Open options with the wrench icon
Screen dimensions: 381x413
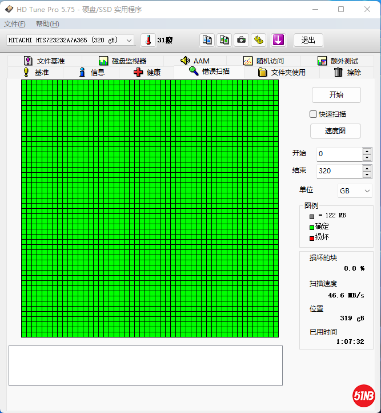coord(259,40)
